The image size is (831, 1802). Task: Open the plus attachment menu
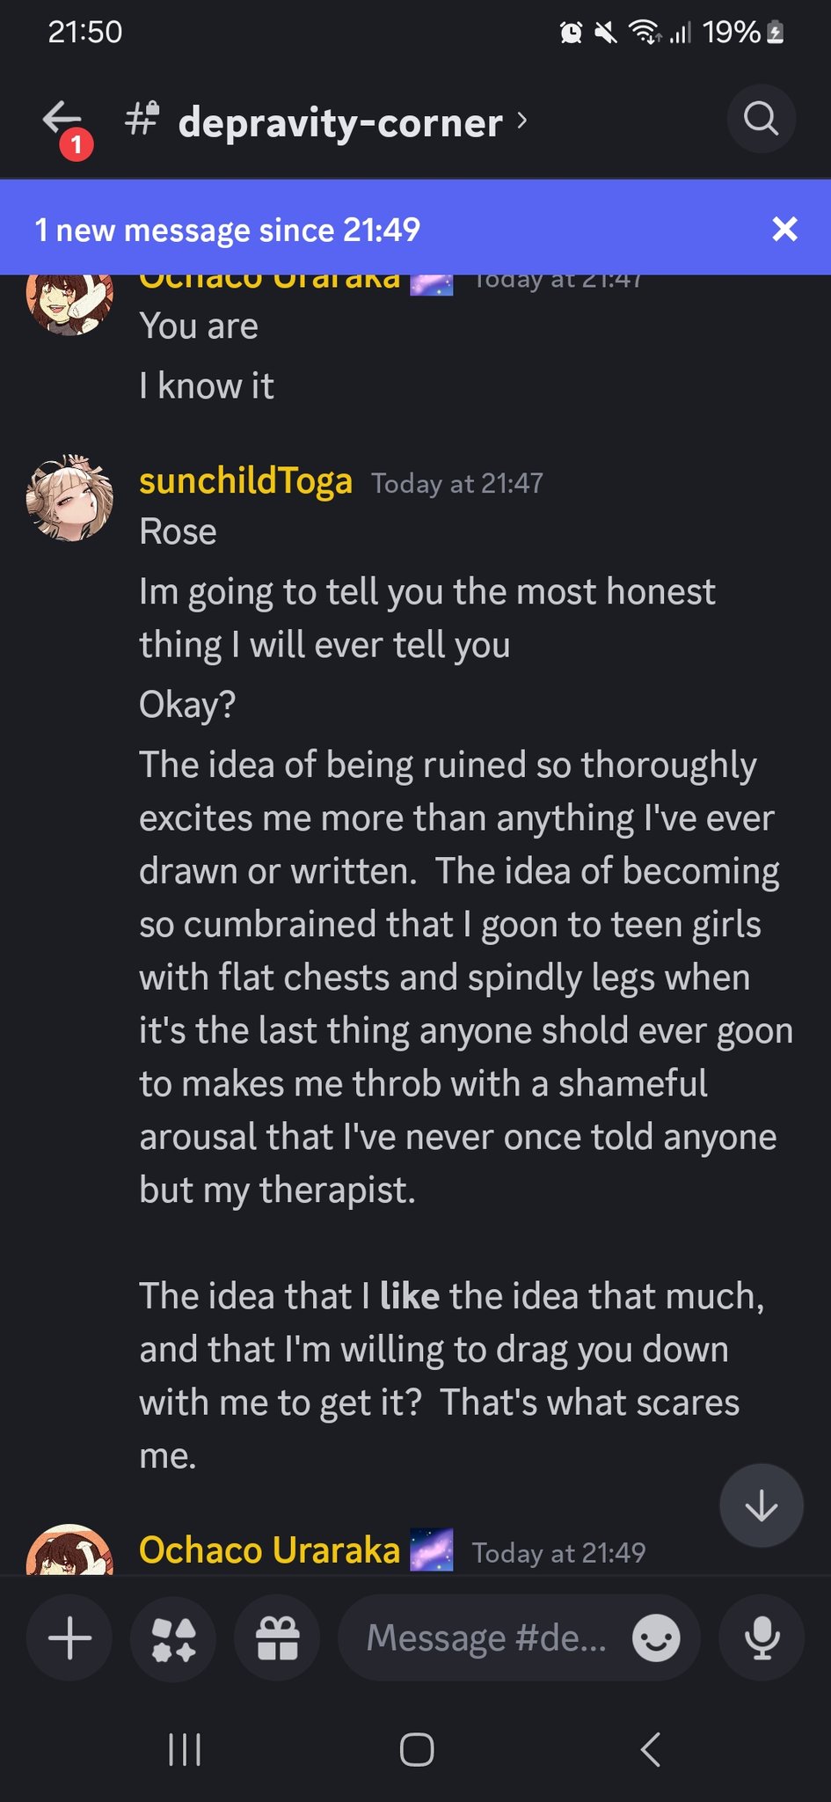coord(69,1638)
